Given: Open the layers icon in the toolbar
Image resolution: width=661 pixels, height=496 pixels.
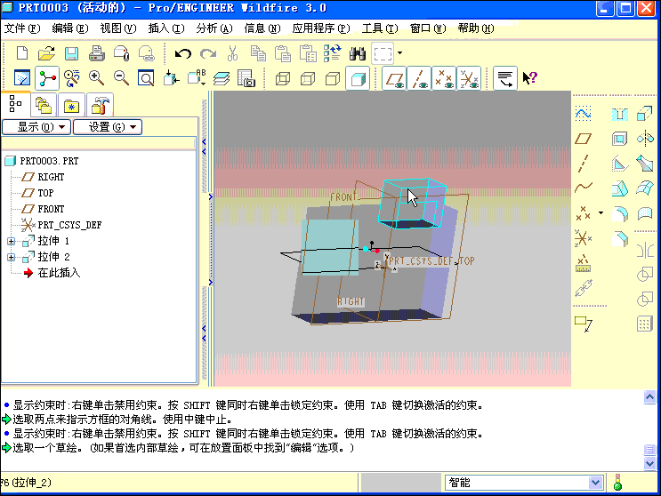Looking at the screenshot, I should click(x=222, y=78).
